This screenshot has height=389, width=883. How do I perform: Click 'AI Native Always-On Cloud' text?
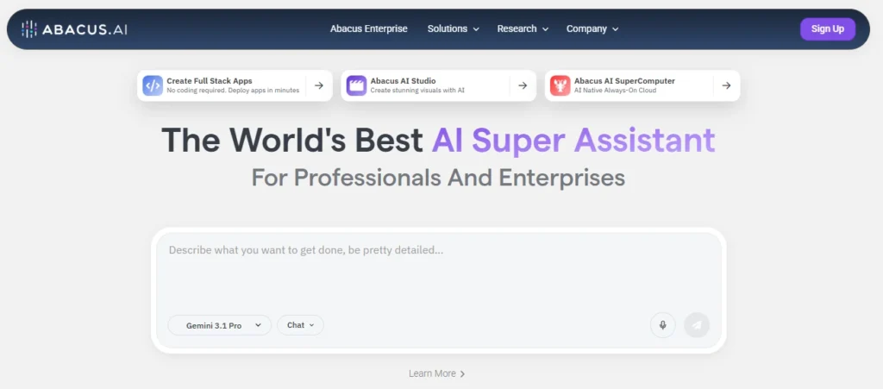point(615,91)
